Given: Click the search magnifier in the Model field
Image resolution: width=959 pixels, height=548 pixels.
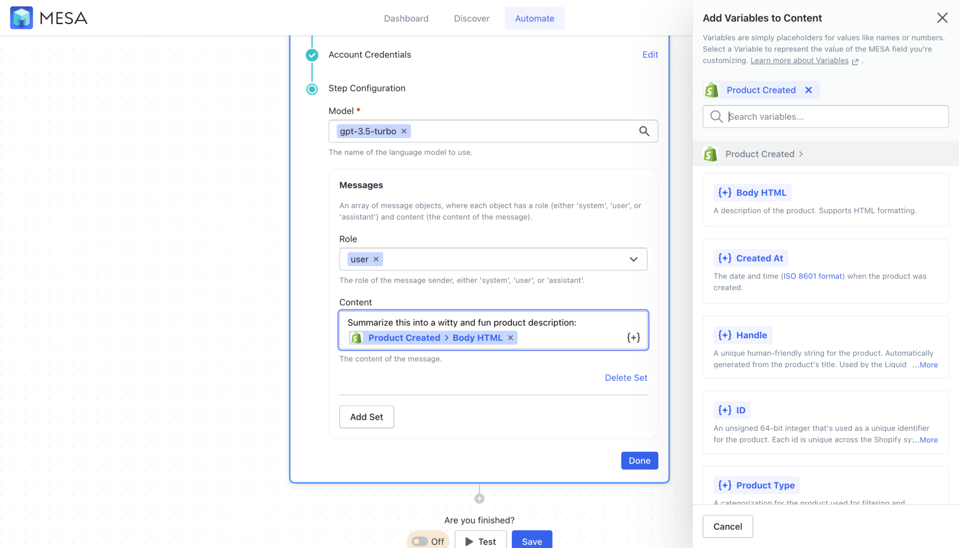Looking at the screenshot, I should [x=644, y=131].
